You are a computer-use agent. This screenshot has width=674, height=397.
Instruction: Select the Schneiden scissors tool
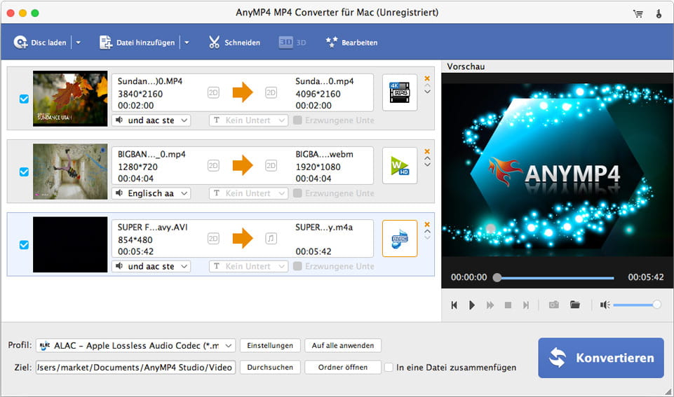point(234,42)
